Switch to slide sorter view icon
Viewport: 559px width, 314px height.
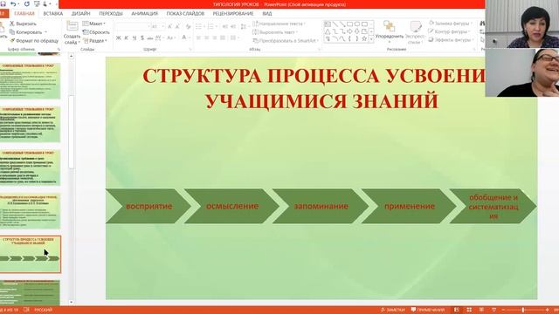pos(469,310)
